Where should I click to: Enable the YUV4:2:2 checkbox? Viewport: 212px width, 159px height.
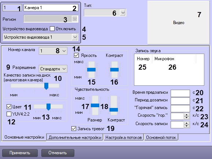point(9,114)
